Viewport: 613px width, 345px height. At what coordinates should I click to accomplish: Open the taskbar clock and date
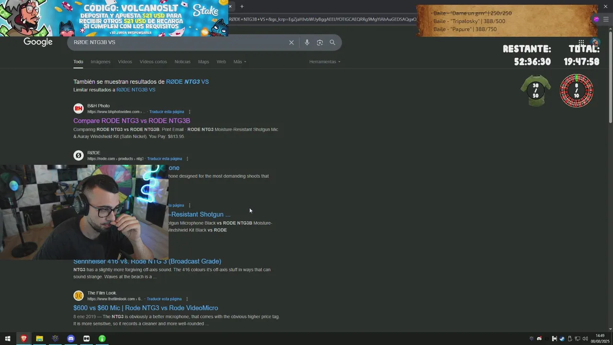click(x=600, y=339)
